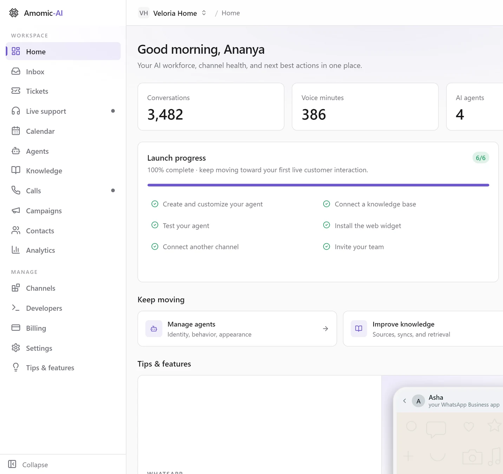Open Inbox from the sidebar
503x474 pixels.
pos(63,72)
